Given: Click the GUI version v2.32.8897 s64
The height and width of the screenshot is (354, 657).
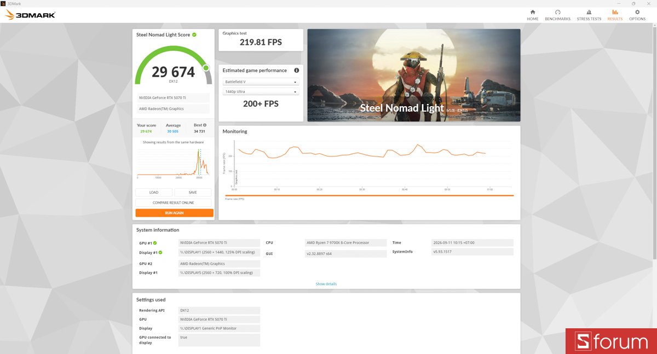Looking at the screenshot, I should pyautogui.click(x=345, y=254).
